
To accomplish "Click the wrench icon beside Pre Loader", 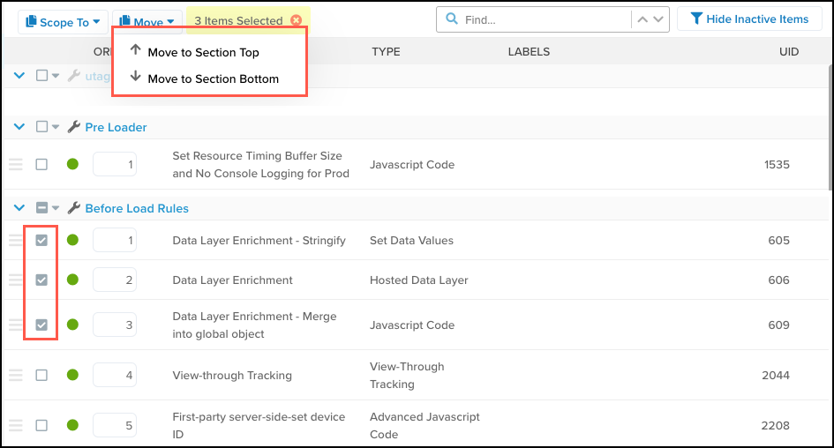I will click(73, 127).
